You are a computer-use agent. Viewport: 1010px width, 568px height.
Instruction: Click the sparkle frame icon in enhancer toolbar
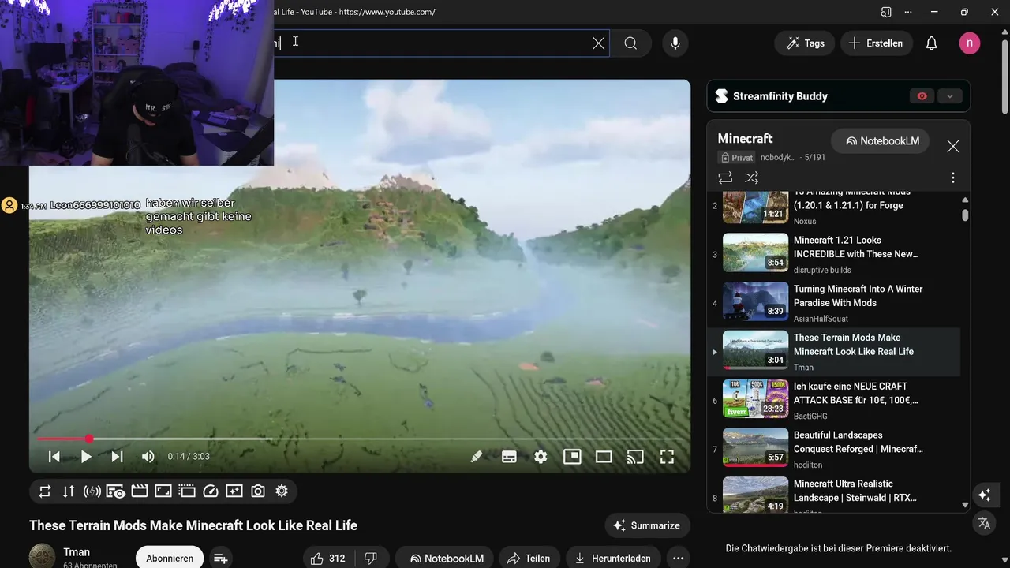(x=234, y=491)
